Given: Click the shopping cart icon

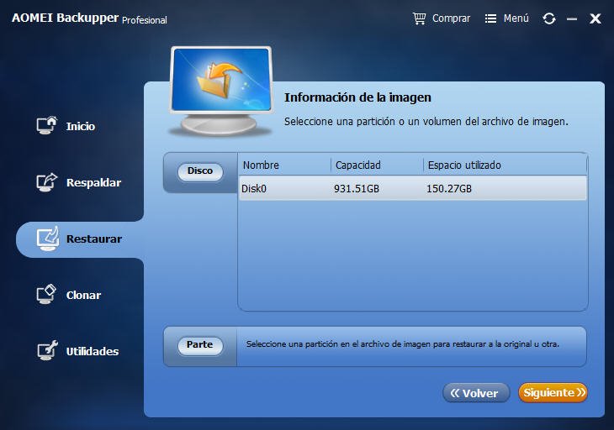Looking at the screenshot, I should (x=419, y=18).
